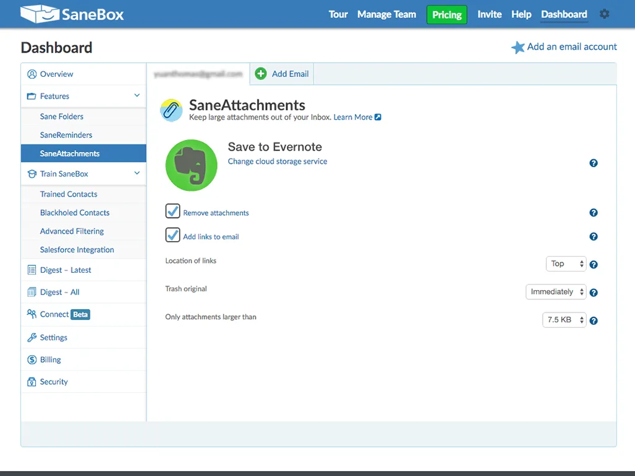
Task: Click the green Pricing button
Action: [x=447, y=15]
